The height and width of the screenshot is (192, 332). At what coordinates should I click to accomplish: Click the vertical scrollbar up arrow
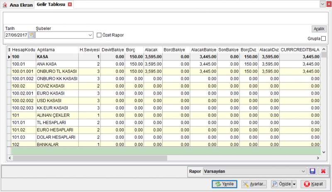click(x=324, y=49)
